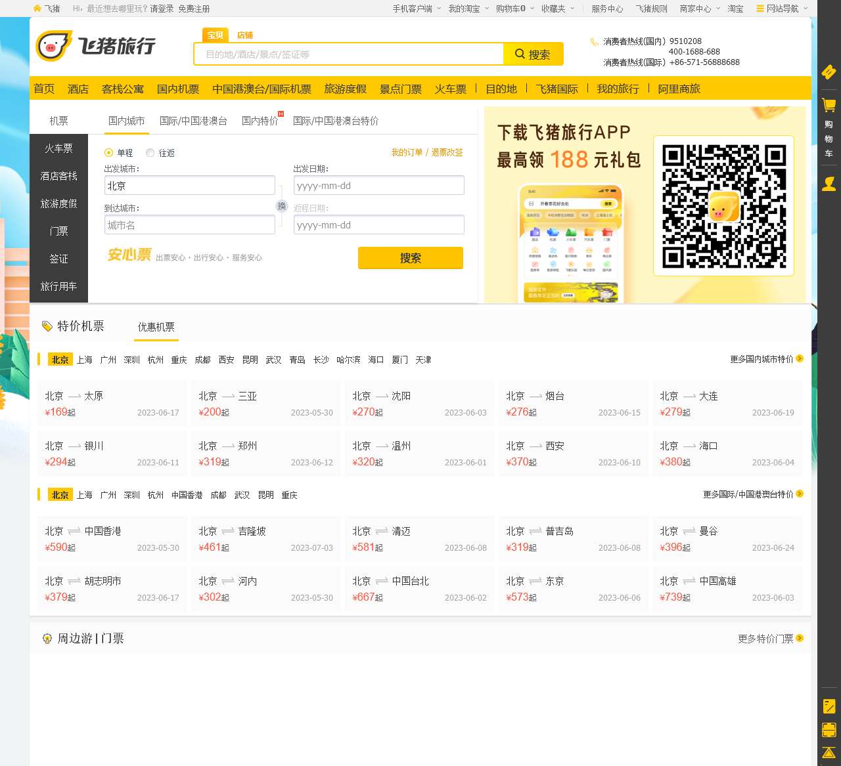The height and width of the screenshot is (766, 841).
Task: Select the 单程 one-way radio button
Action: pyautogui.click(x=109, y=153)
